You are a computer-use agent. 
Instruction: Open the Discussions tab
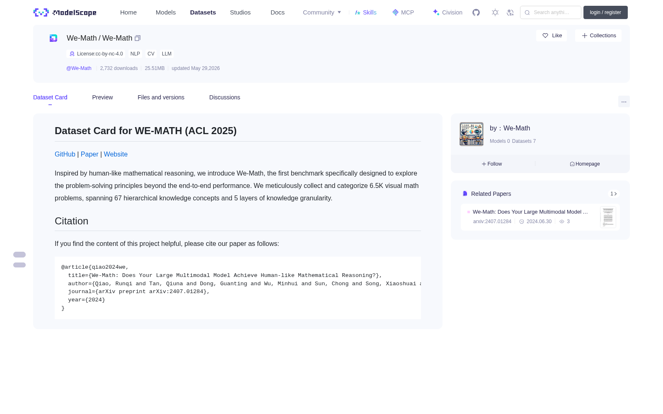click(225, 97)
